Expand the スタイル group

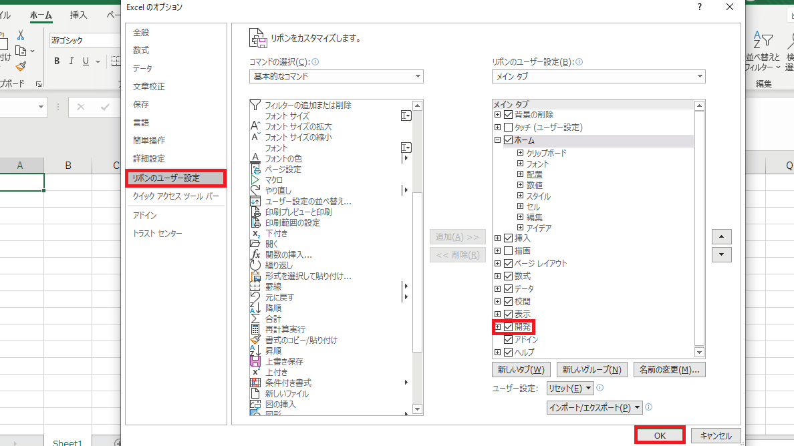[x=520, y=195]
